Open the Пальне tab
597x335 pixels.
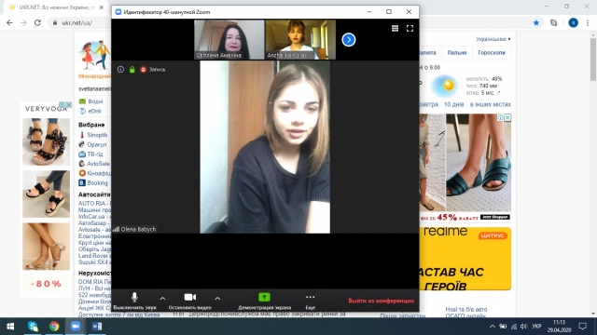(457, 53)
